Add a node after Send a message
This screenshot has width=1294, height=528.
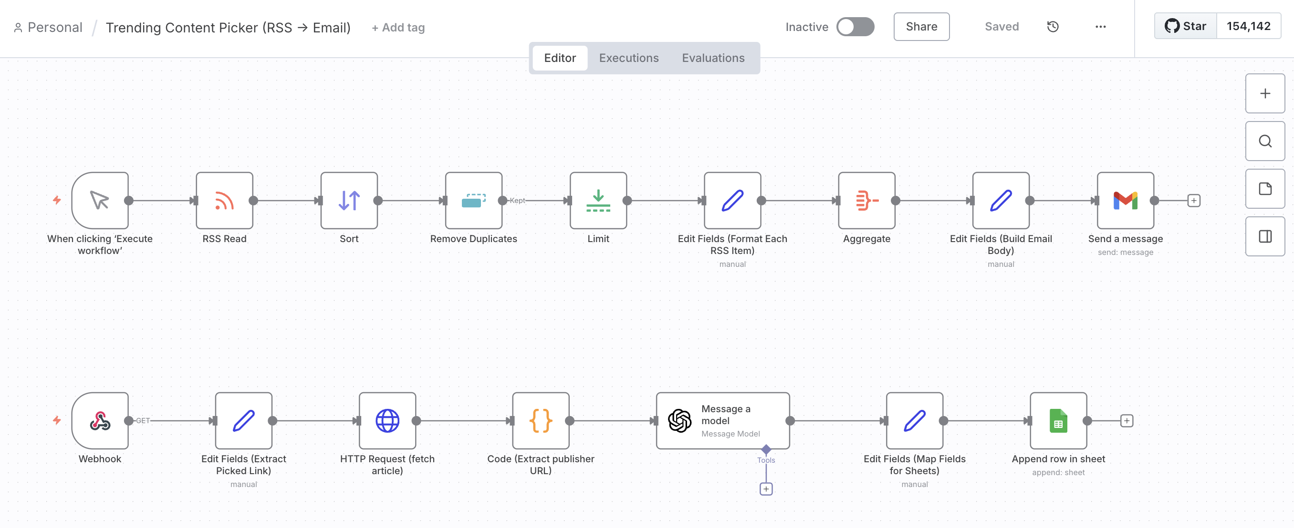(x=1193, y=200)
